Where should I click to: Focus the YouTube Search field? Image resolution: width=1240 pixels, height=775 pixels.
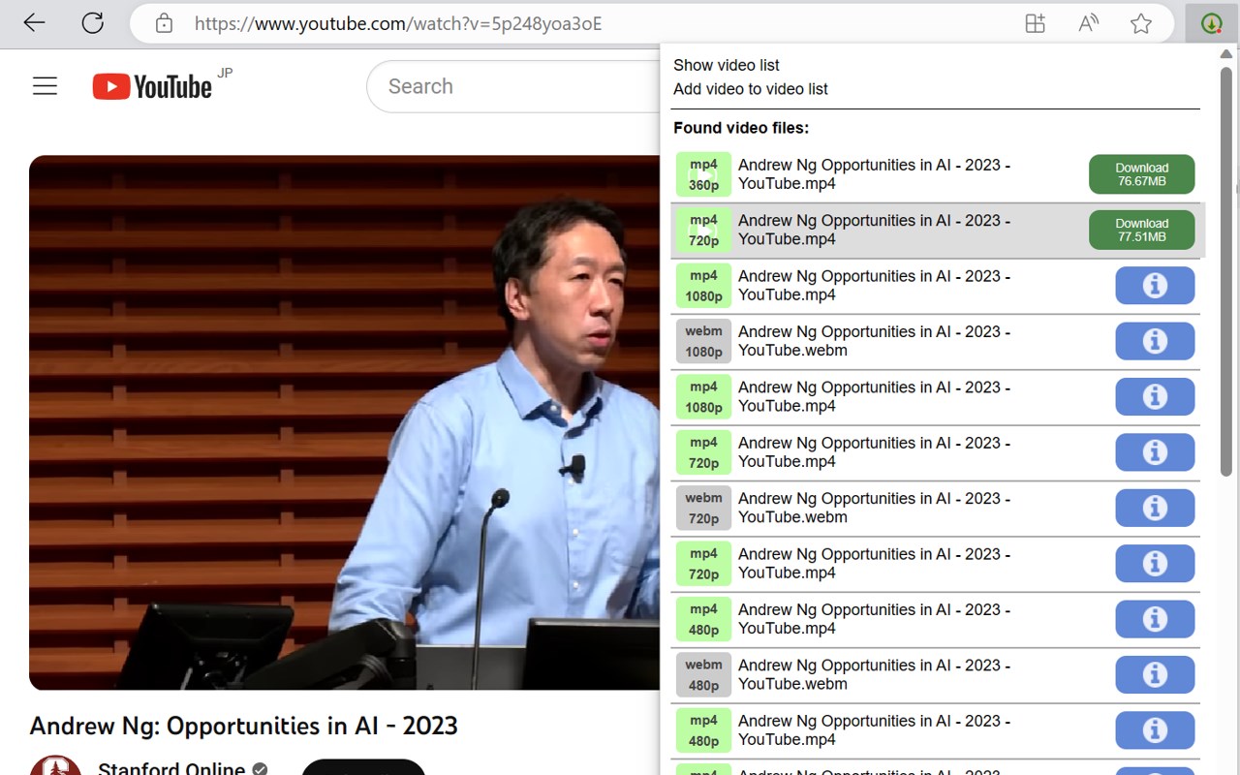tap(513, 86)
